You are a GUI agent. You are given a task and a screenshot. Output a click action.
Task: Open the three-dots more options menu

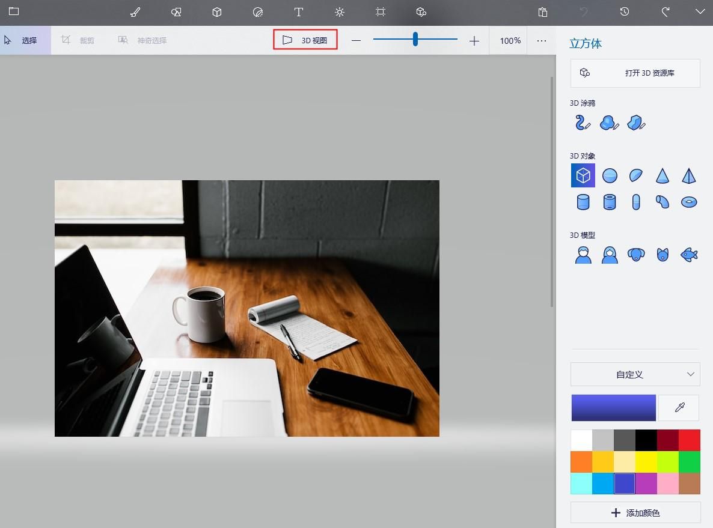541,41
